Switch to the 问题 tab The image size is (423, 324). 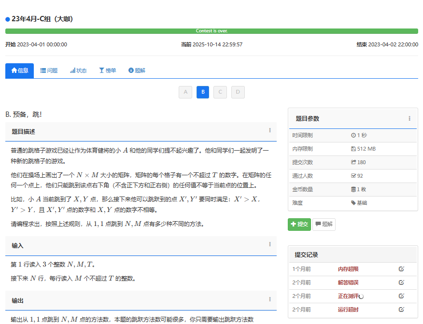(49, 70)
